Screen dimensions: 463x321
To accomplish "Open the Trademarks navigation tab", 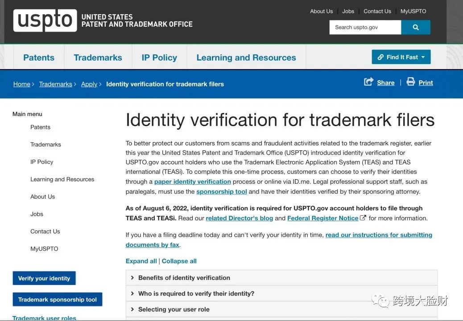I will pyautogui.click(x=98, y=58).
